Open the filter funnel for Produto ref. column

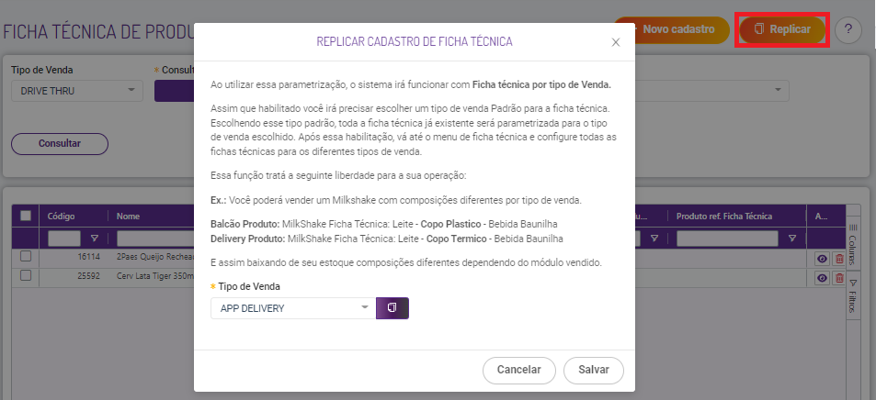(792, 239)
